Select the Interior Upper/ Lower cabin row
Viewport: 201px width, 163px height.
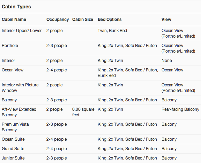click(x=100, y=33)
